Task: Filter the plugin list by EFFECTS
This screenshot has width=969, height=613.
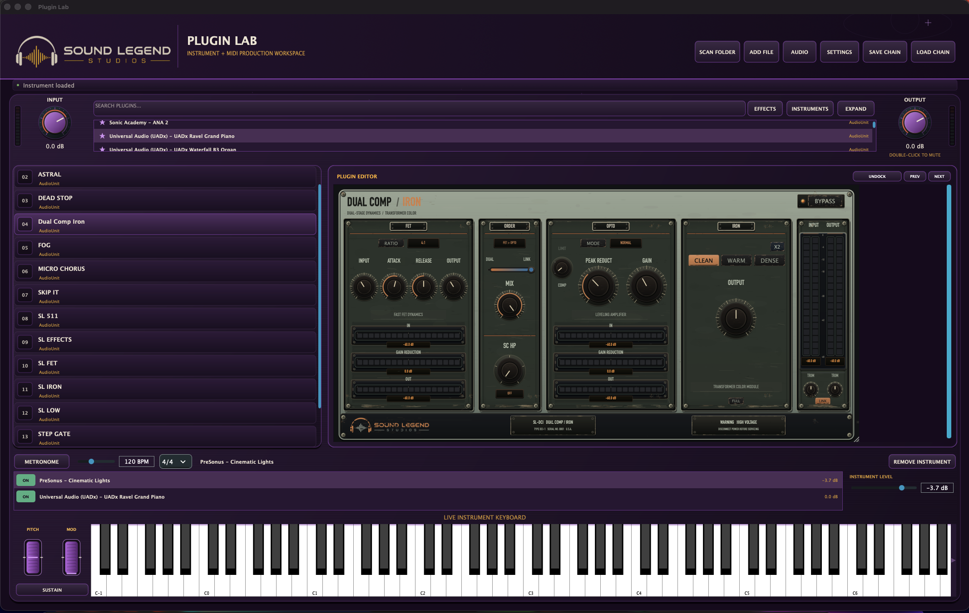Action: click(765, 109)
